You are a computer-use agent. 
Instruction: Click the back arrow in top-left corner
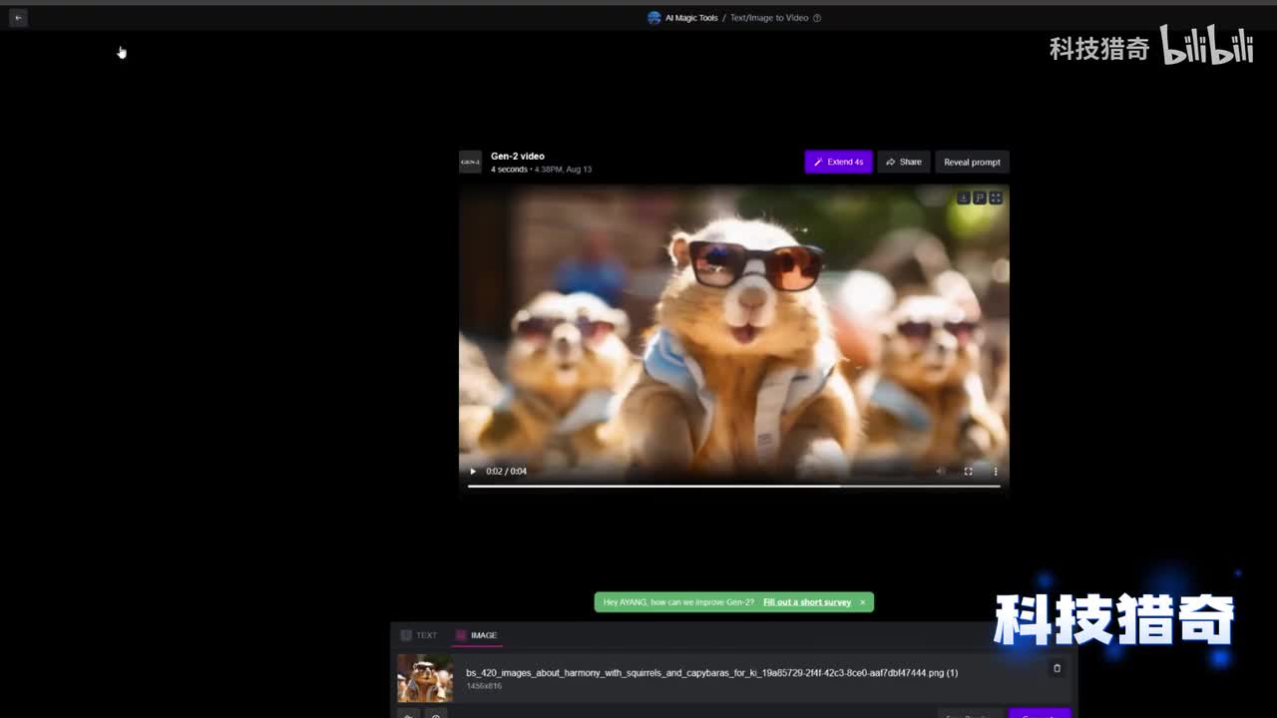pos(18,18)
